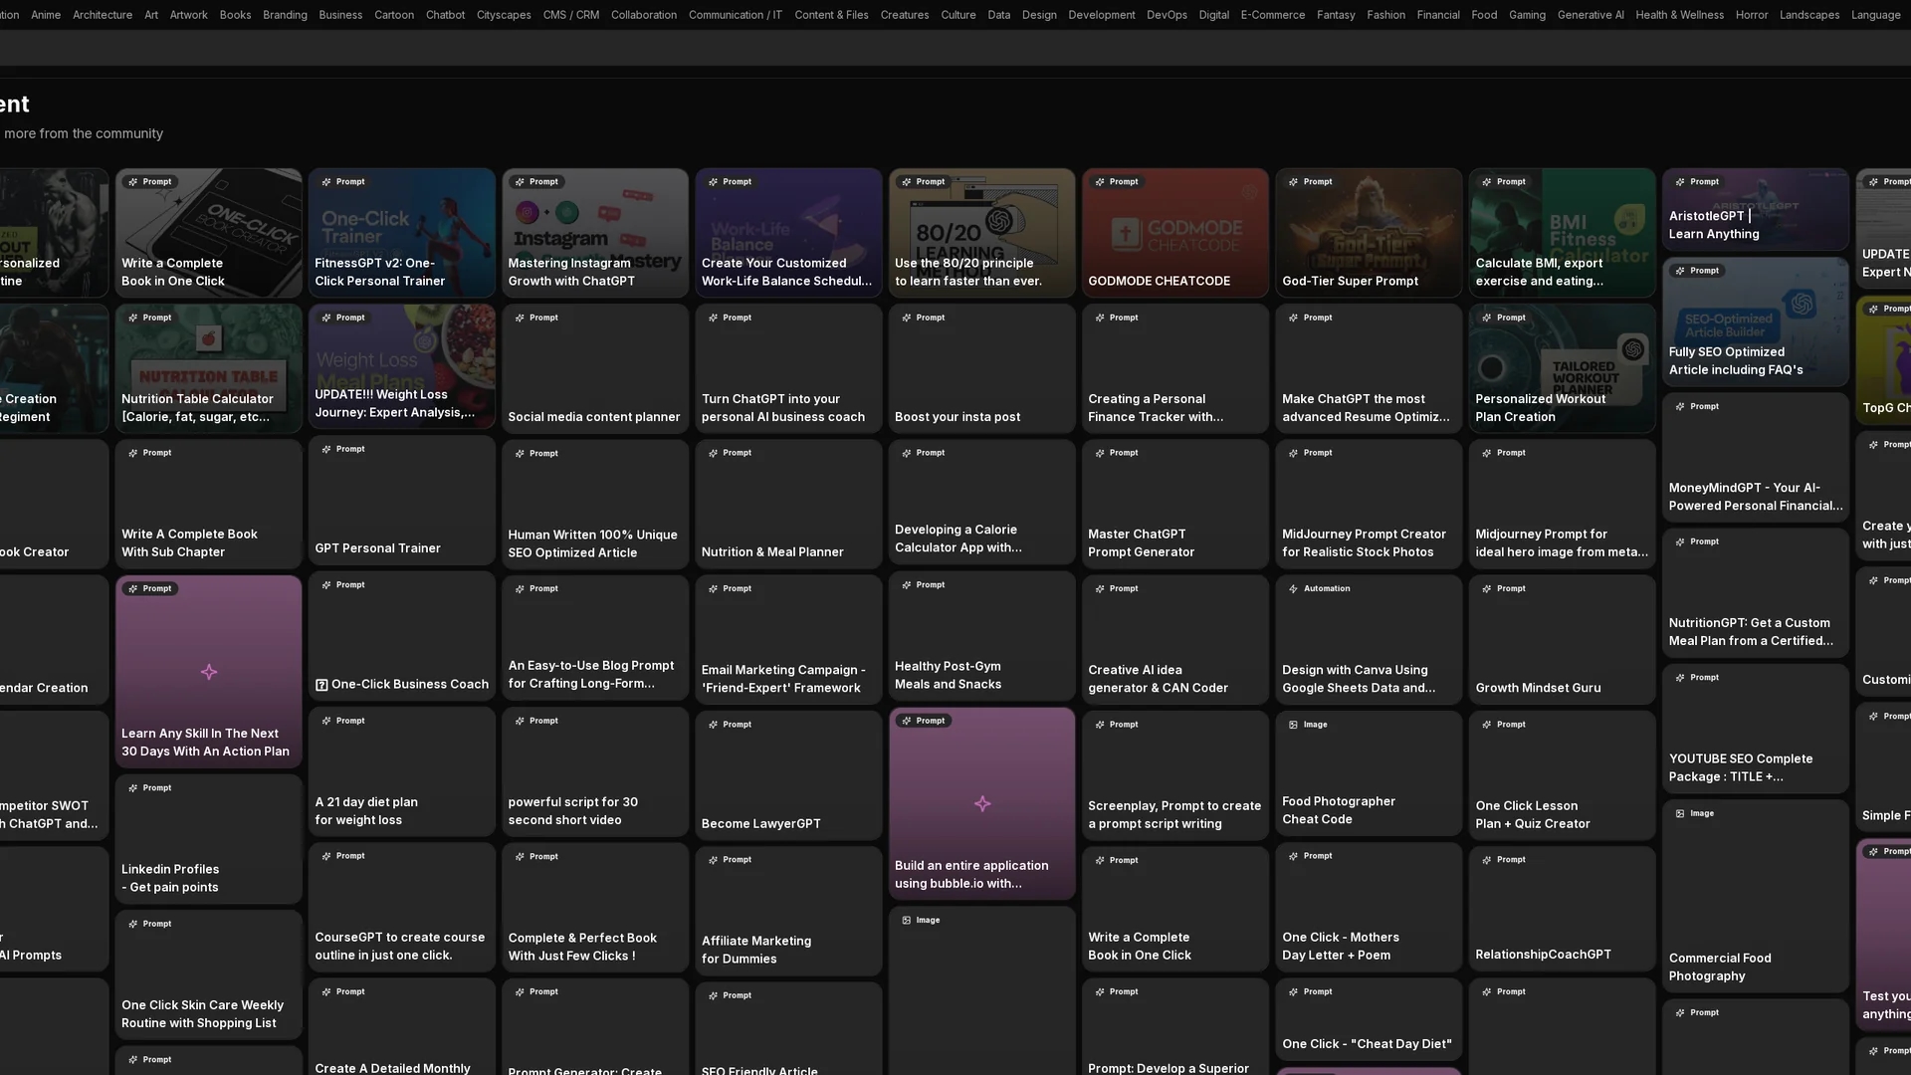Select the Architecture category
Image resolution: width=1911 pixels, height=1075 pixels.
coord(103,15)
